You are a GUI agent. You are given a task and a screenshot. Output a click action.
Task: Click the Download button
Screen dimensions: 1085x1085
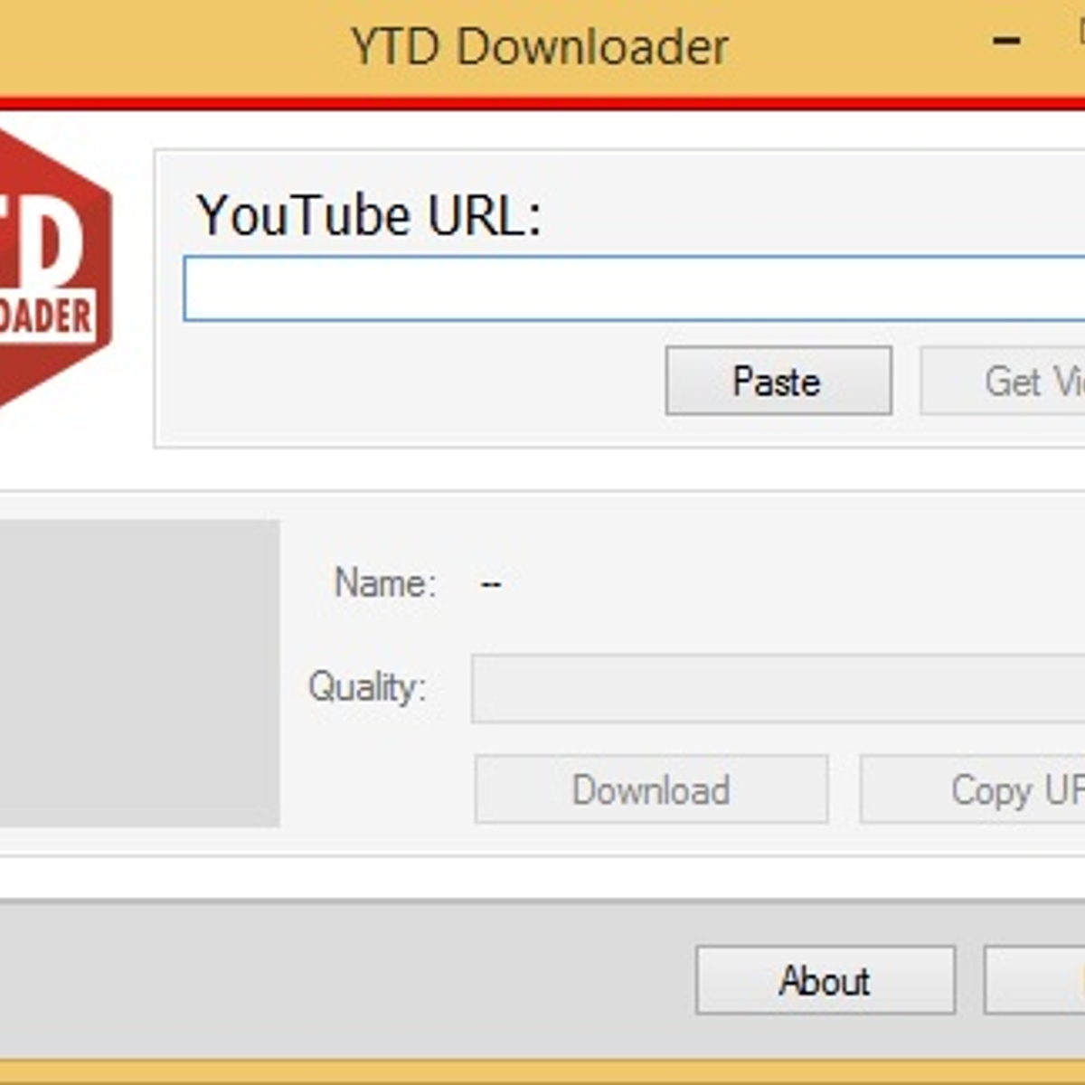pos(651,789)
